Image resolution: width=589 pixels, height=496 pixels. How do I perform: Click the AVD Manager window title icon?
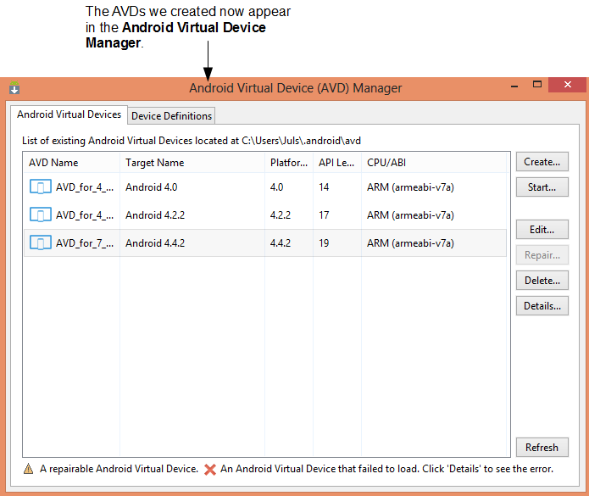14,87
